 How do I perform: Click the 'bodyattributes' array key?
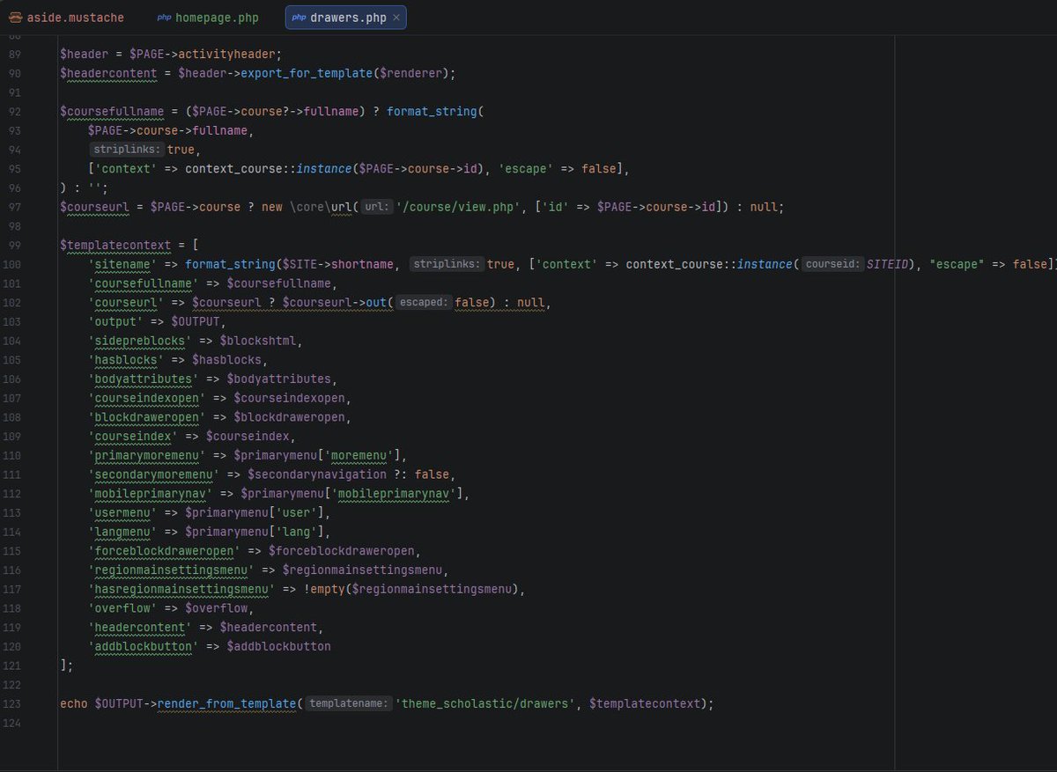pos(144,379)
